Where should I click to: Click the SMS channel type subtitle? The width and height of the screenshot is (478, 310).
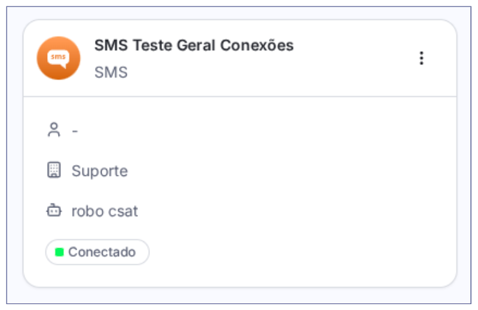[111, 73]
